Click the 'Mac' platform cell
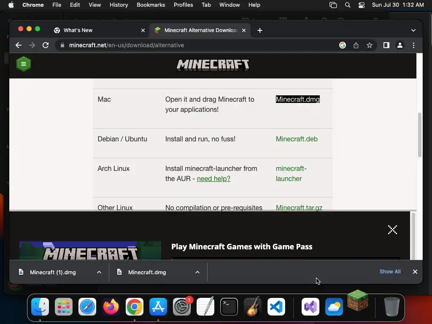432x324 pixels. click(x=104, y=100)
